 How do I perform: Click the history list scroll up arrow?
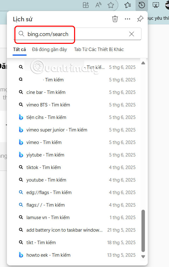click(x=143, y=63)
